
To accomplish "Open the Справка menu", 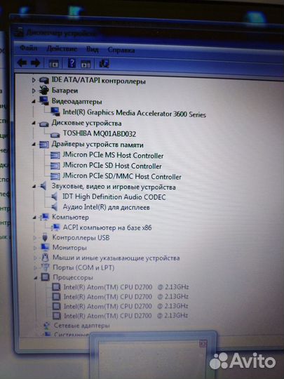I will click(x=121, y=50).
